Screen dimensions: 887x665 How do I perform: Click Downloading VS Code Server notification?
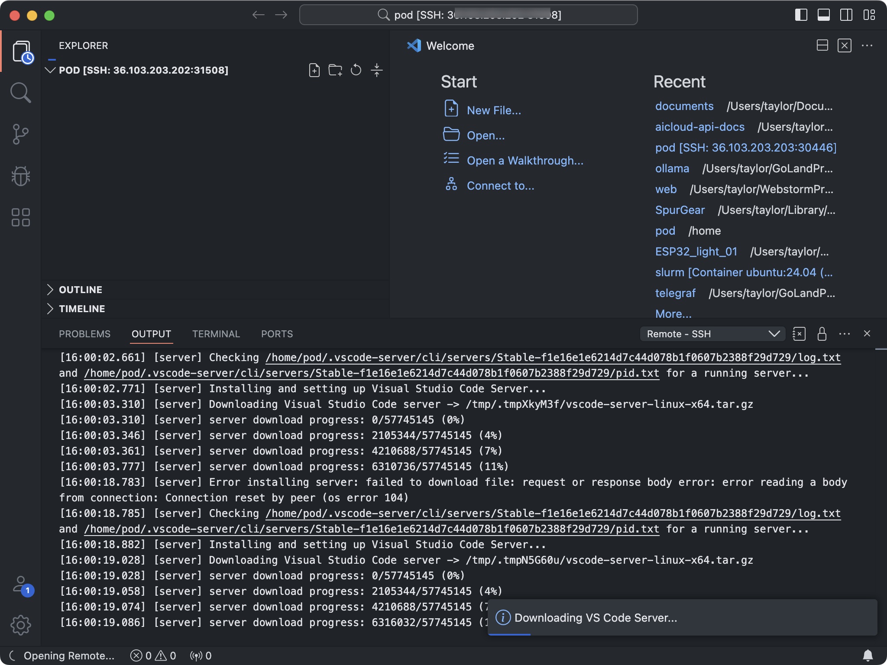(682, 617)
